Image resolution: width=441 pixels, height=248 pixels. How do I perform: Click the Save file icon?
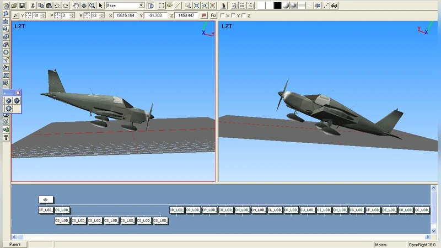click(22, 6)
